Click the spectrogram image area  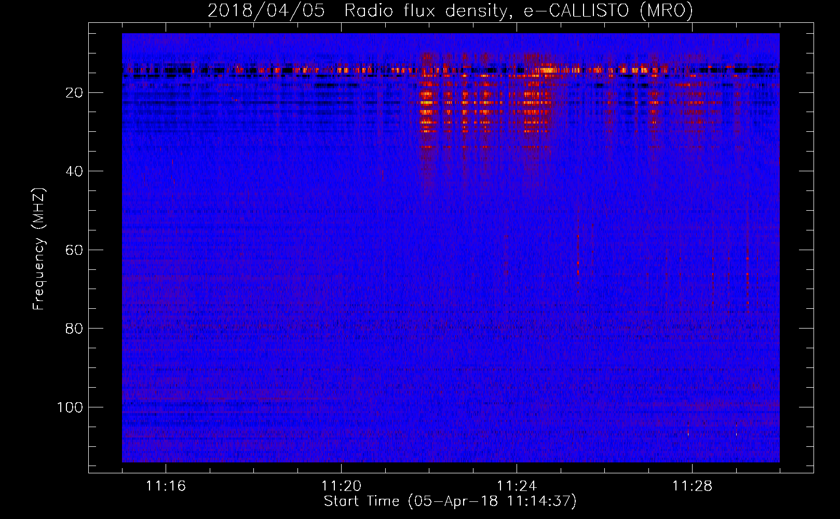pyautogui.click(x=451, y=248)
